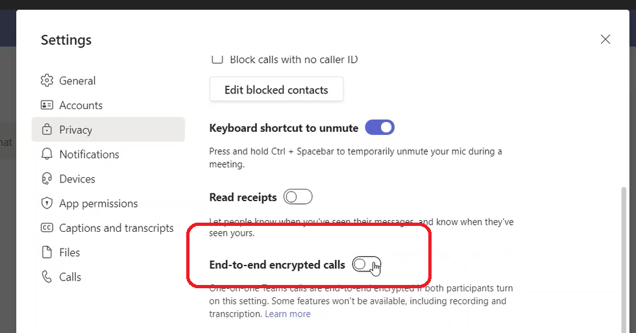Go to Captions and transcripts settings
The image size is (636, 333).
(x=116, y=228)
